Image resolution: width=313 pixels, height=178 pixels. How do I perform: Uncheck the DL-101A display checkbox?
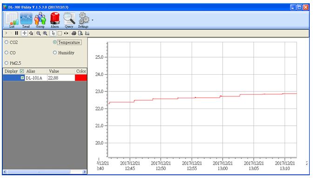tap(22, 78)
